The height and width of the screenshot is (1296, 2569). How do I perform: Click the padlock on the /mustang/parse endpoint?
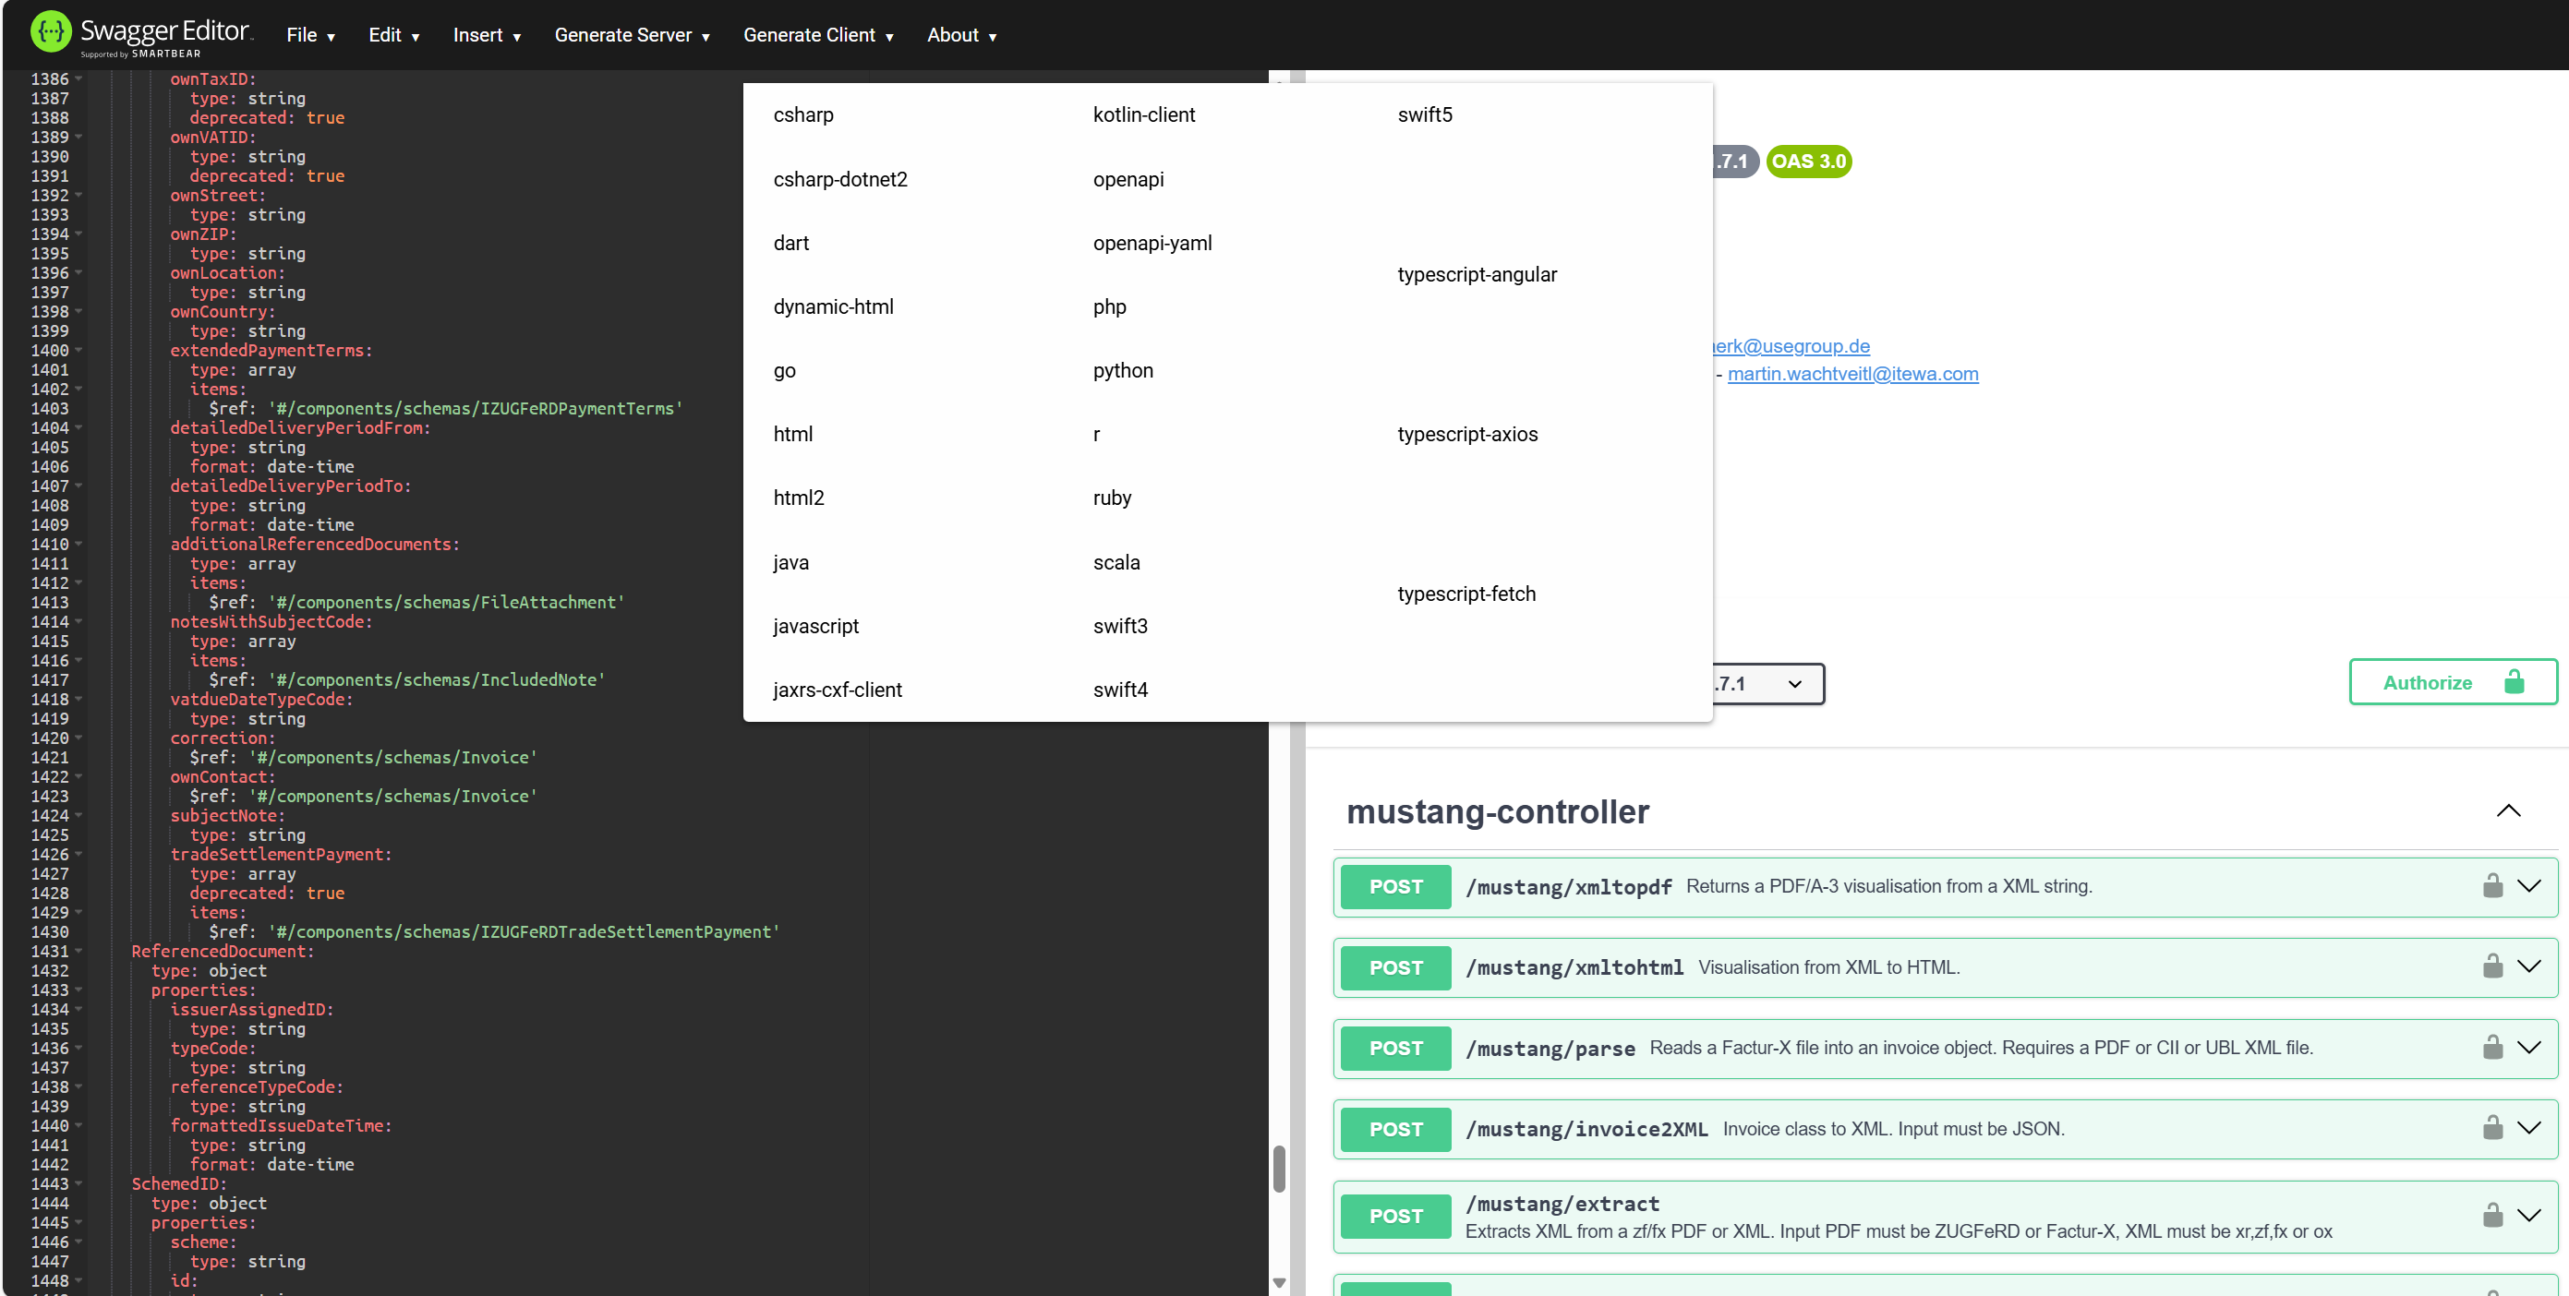pos(2492,1047)
